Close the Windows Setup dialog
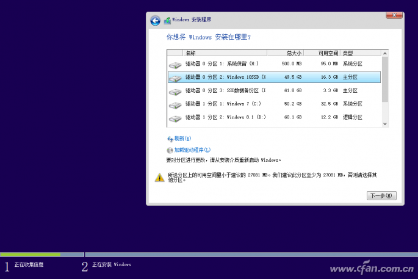The width and height of the screenshot is (418, 279). [x=394, y=15]
